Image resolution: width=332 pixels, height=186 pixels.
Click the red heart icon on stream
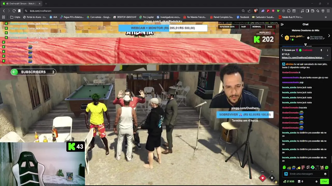(262, 178)
